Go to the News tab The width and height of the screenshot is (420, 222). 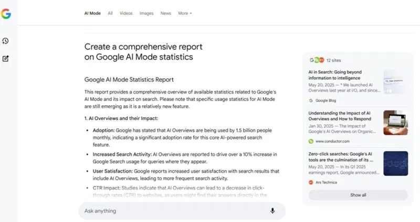click(165, 13)
